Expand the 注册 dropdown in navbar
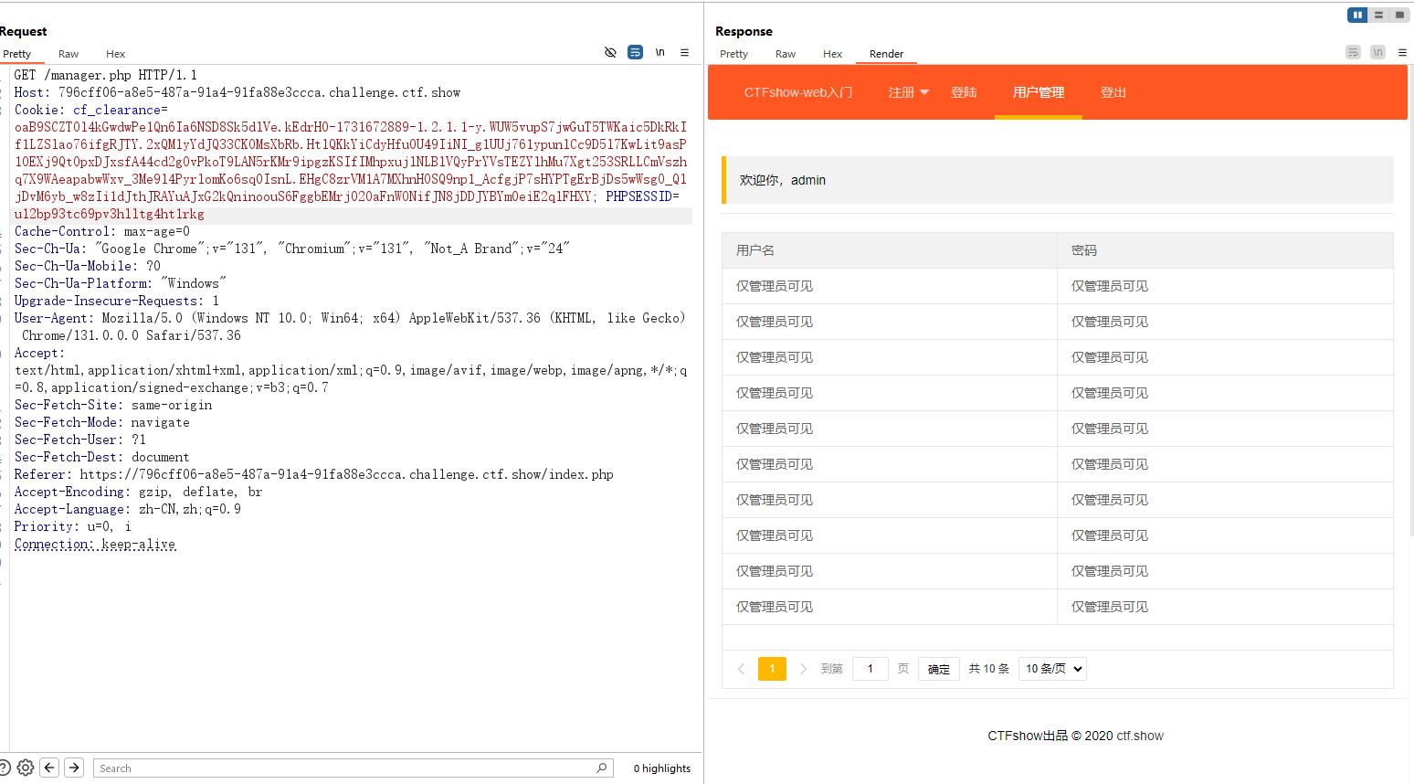 tap(908, 92)
